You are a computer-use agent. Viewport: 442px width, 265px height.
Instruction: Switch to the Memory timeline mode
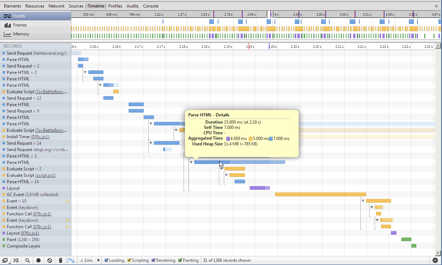pyautogui.click(x=36, y=34)
